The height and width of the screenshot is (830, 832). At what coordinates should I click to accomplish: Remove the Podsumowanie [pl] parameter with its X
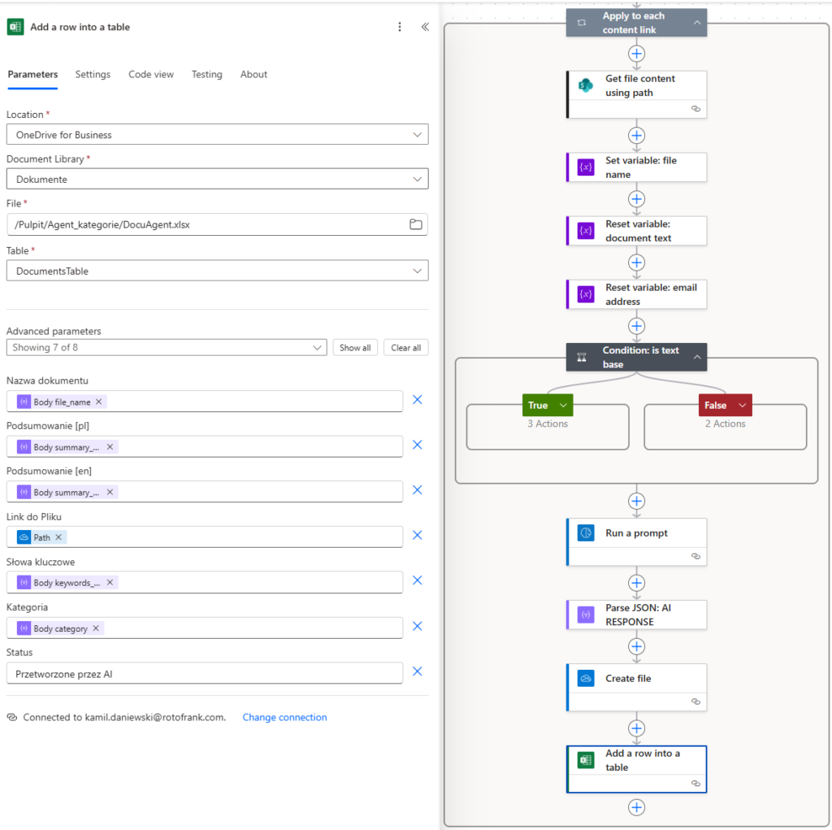[x=418, y=445]
